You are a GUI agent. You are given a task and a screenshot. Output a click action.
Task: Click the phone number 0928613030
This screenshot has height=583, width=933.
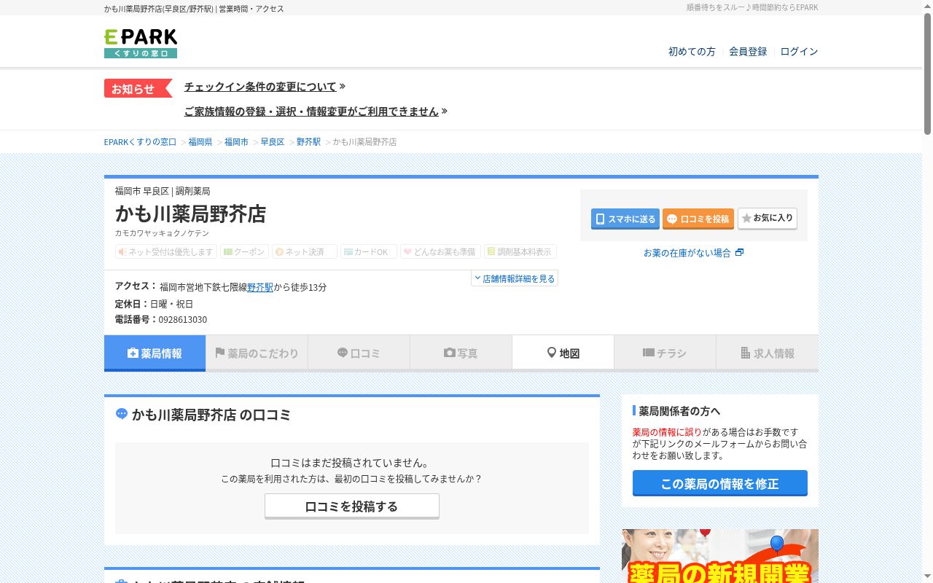pos(183,320)
